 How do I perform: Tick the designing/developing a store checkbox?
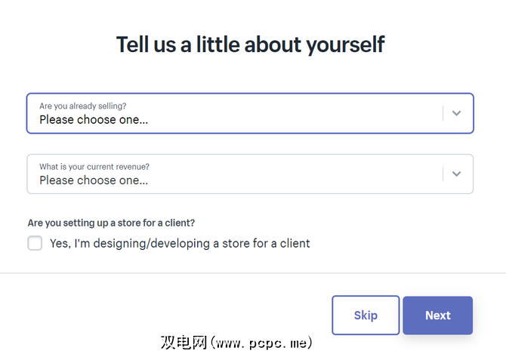35,243
